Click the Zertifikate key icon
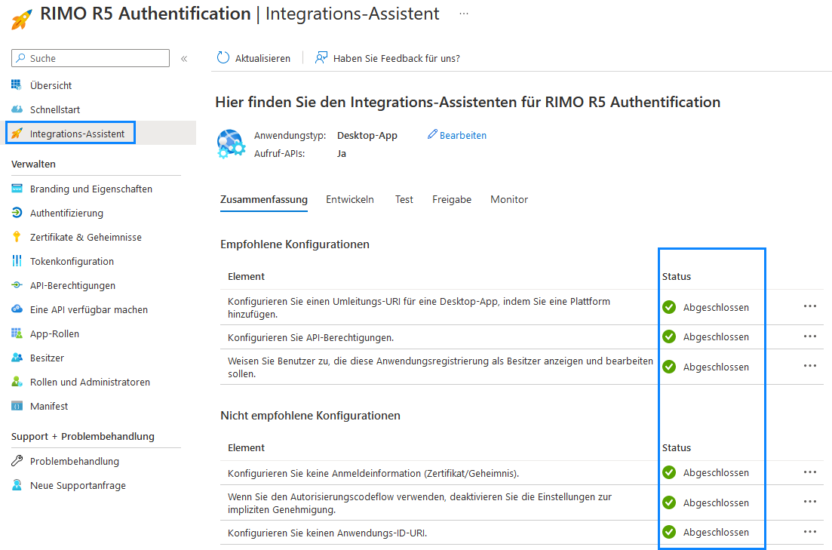 (17, 237)
